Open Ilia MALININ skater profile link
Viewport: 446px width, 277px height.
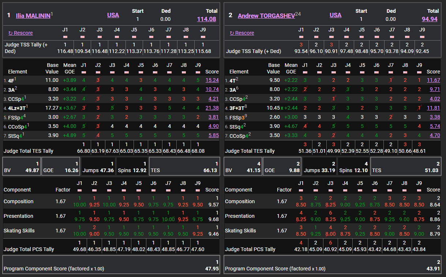pos(33,16)
